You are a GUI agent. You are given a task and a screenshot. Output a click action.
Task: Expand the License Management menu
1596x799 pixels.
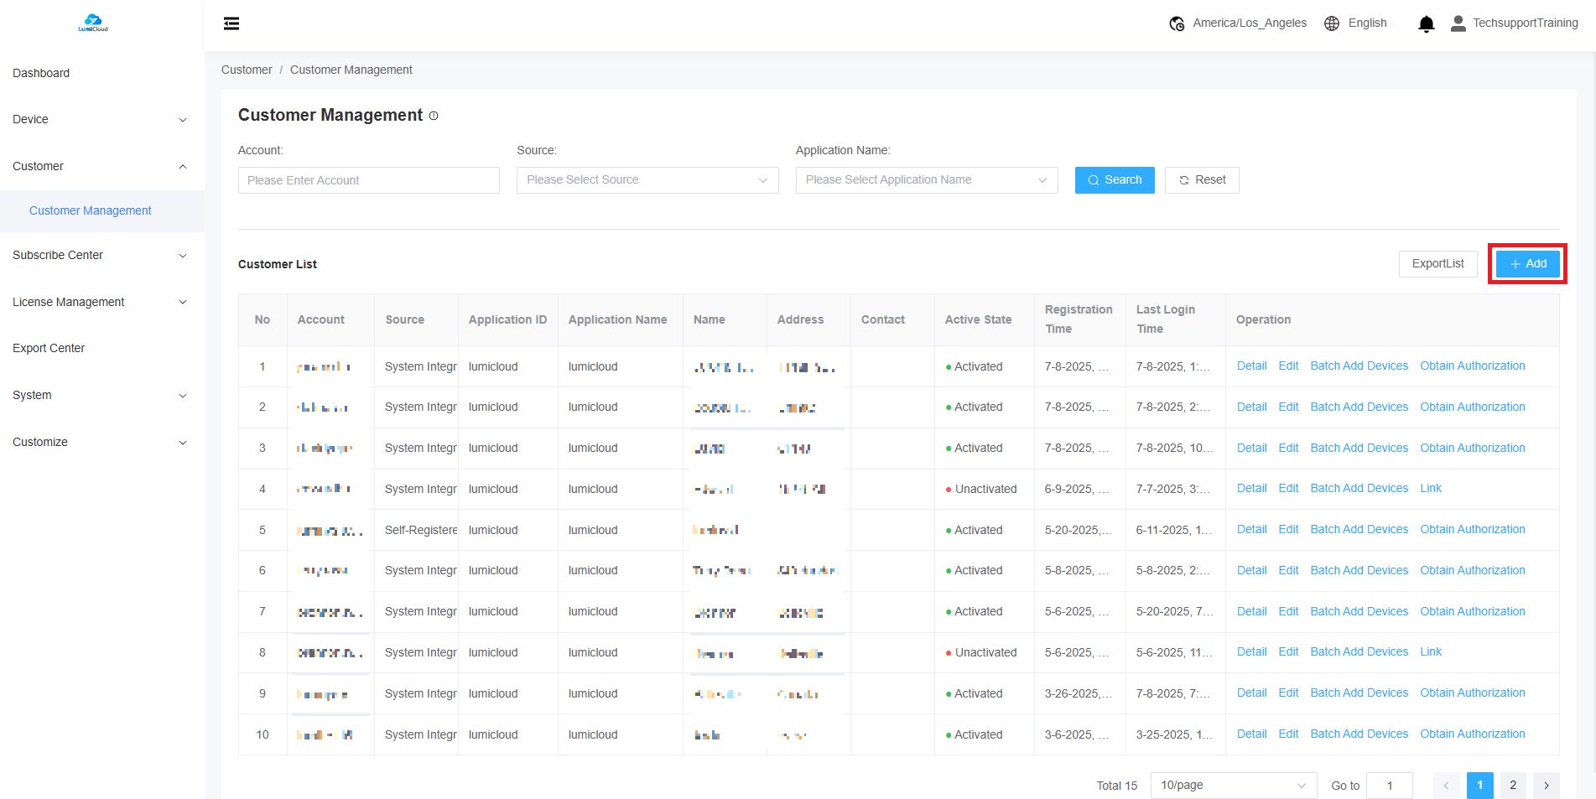pyautogui.click(x=101, y=302)
